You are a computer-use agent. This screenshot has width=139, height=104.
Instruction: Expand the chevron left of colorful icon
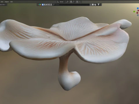(38, 5)
